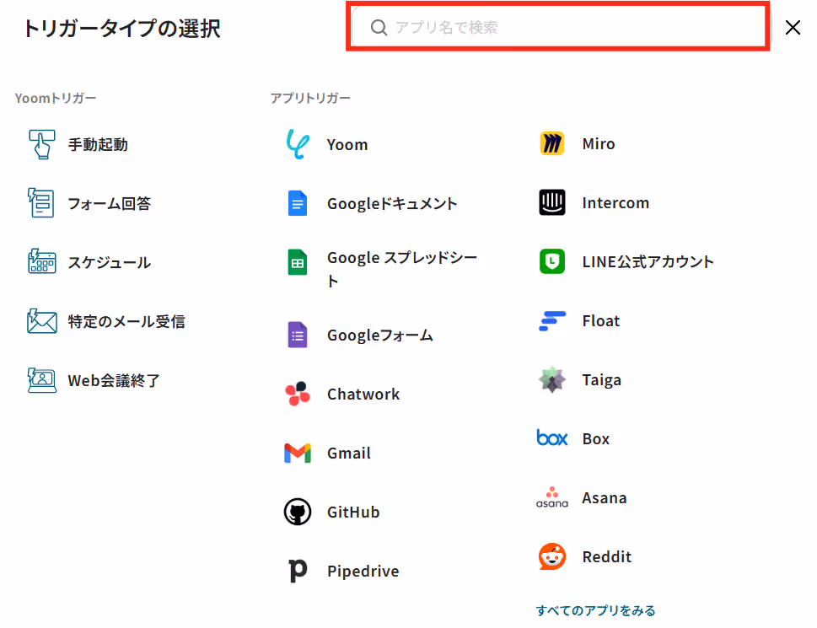Select the Google Docs blue icon
Viewport: 817px width, 628px height.
pos(298,203)
